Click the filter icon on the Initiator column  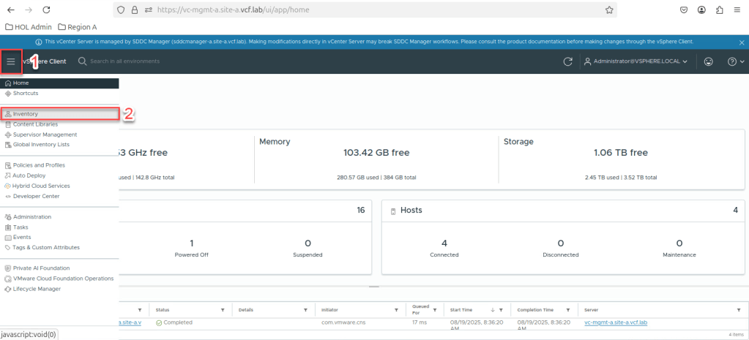[396, 309]
